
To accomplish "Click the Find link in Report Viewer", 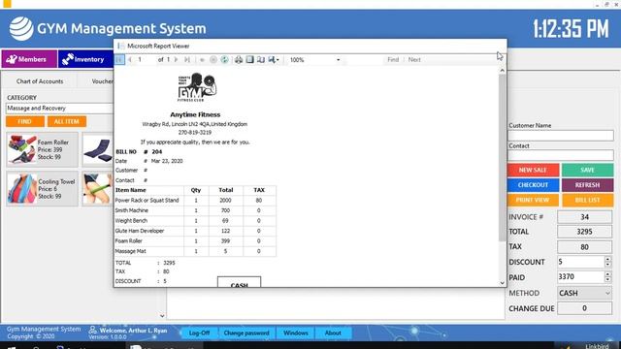I will pos(393,60).
